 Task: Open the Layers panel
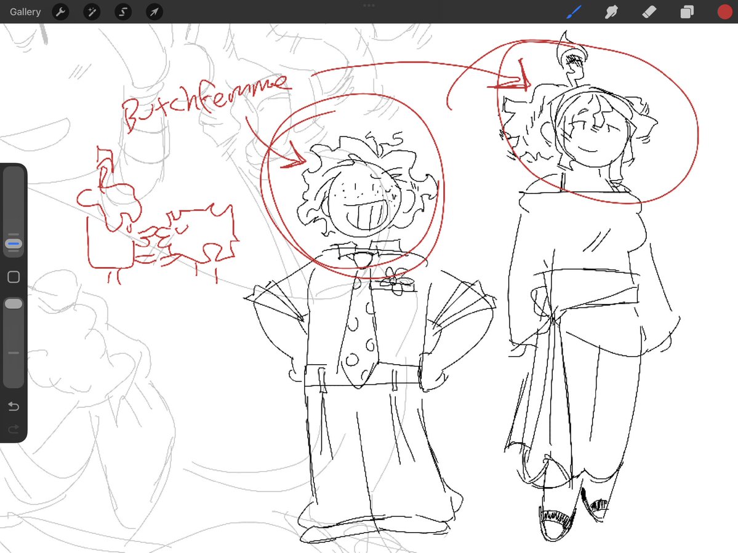687,12
